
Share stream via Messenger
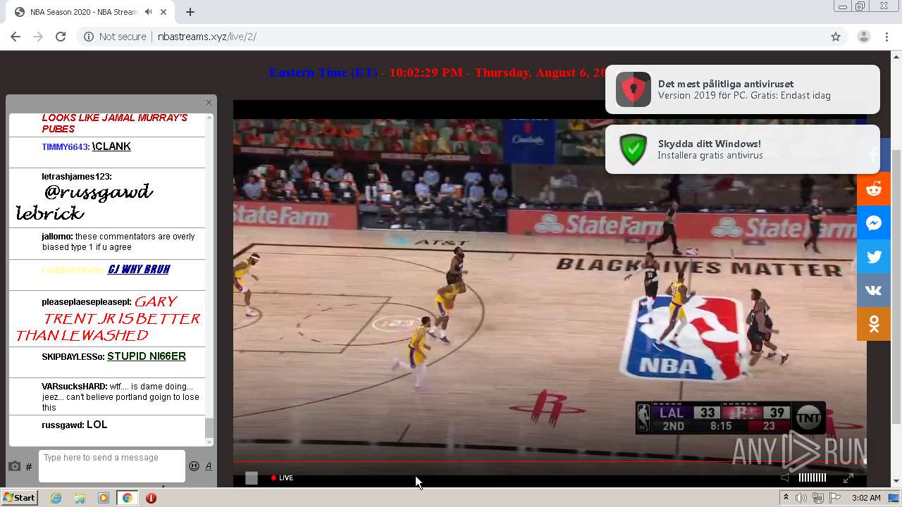[x=874, y=223]
